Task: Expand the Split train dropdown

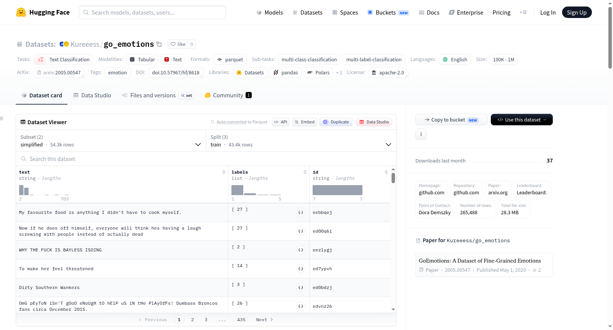Action: 301,141
